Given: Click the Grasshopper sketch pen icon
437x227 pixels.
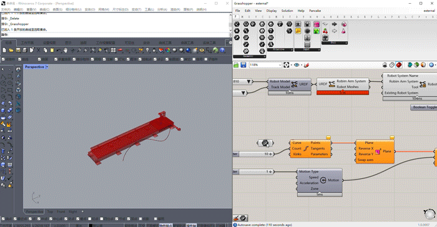Looking at the screenshot, I should (307, 65).
